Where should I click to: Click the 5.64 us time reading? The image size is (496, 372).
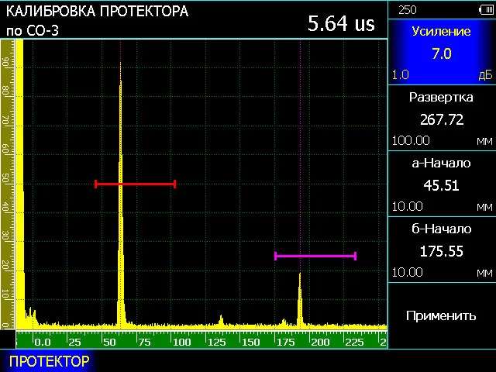341,23
